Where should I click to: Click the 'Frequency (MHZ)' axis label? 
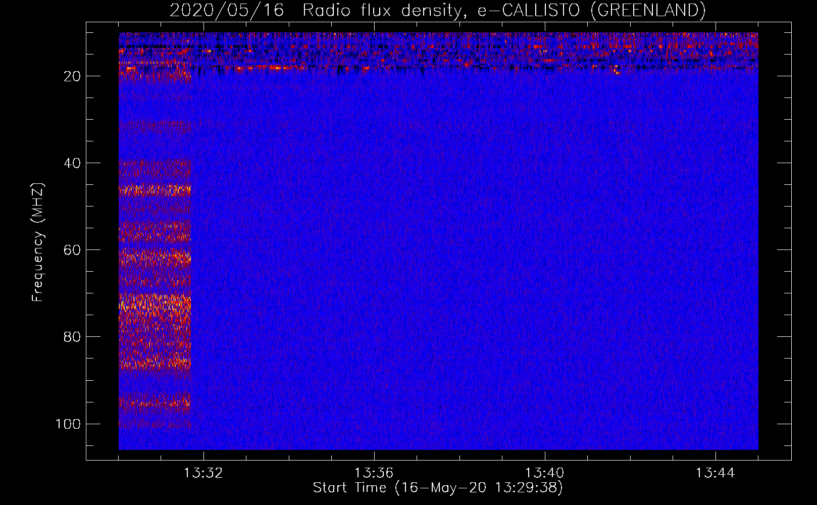[38, 242]
